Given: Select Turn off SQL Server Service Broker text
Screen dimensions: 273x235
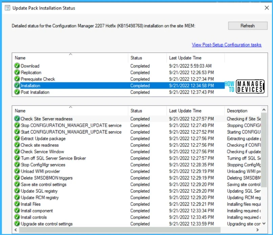Looking at the screenshot, I should click(53, 158).
